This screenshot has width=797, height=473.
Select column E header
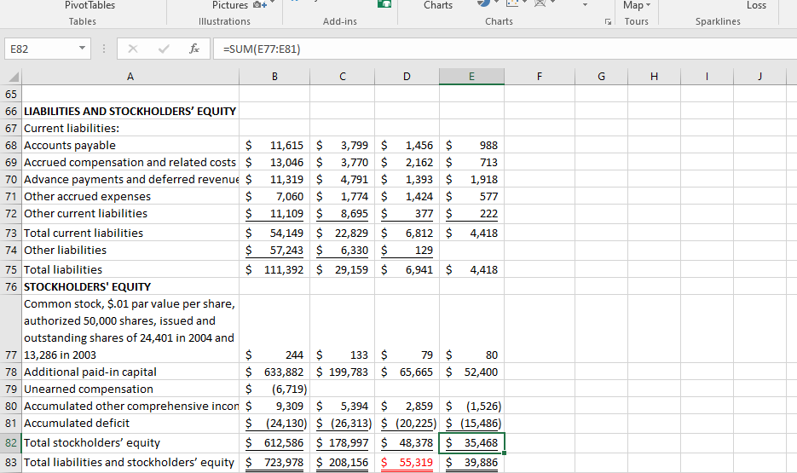471,76
